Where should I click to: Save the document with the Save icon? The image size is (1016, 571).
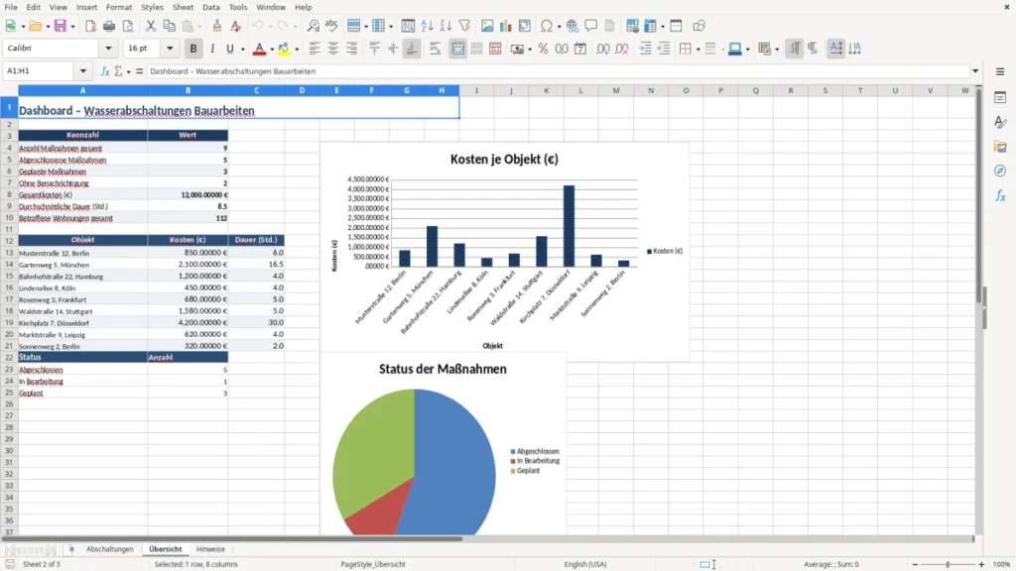pos(60,26)
